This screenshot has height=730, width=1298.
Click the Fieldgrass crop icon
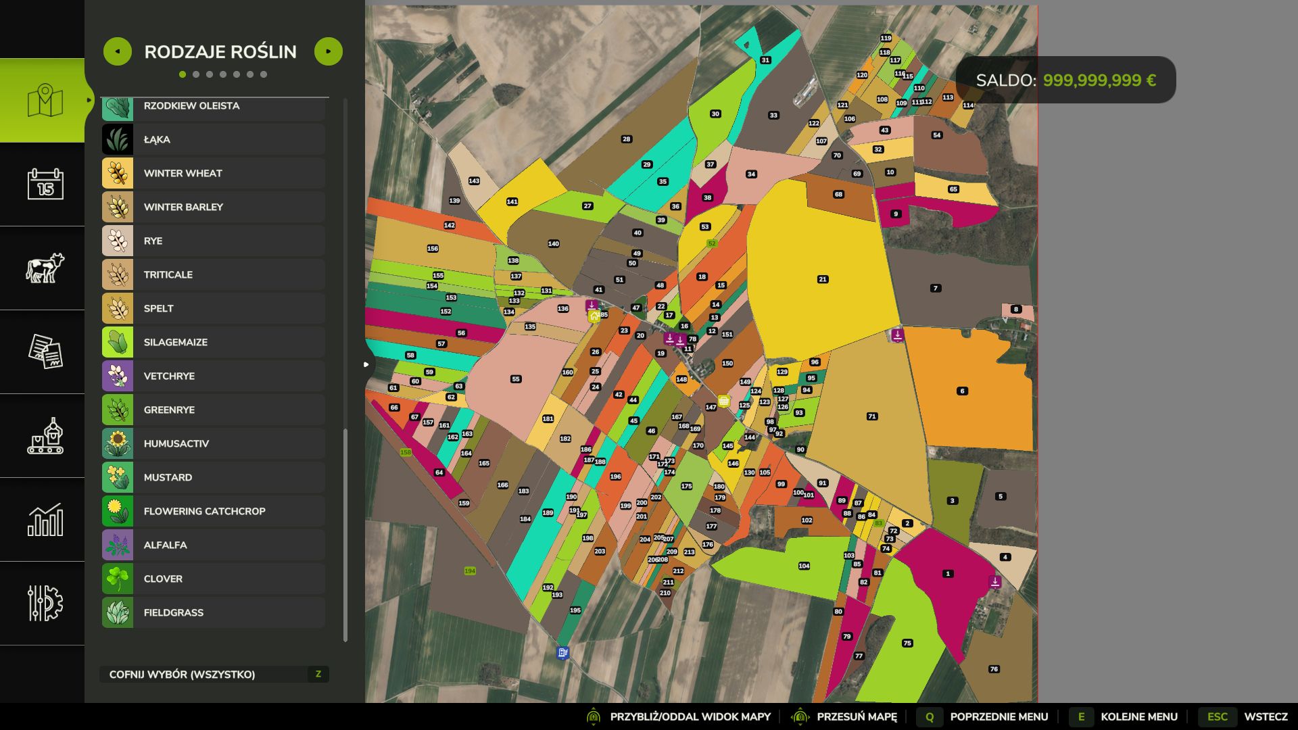118,612
